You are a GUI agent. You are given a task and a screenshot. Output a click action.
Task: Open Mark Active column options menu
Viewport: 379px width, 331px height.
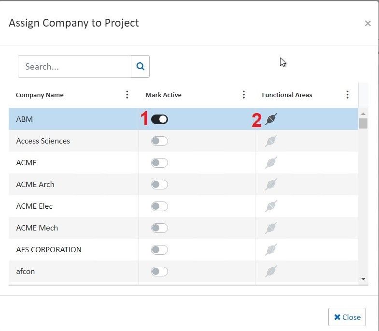tap(244, 95)
